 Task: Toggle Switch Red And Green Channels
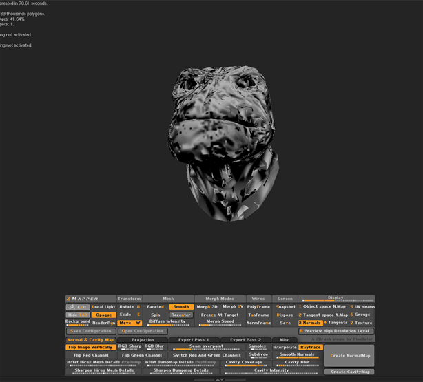pos(207,355)
